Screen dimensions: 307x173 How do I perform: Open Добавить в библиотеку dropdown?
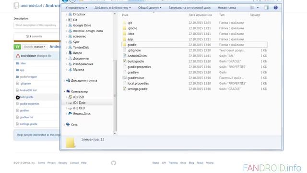[112, 8]
